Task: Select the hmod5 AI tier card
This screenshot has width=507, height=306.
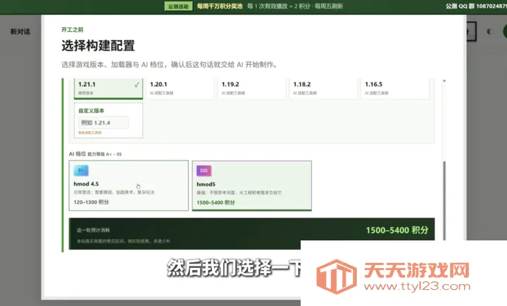Action: pos(252,185)
